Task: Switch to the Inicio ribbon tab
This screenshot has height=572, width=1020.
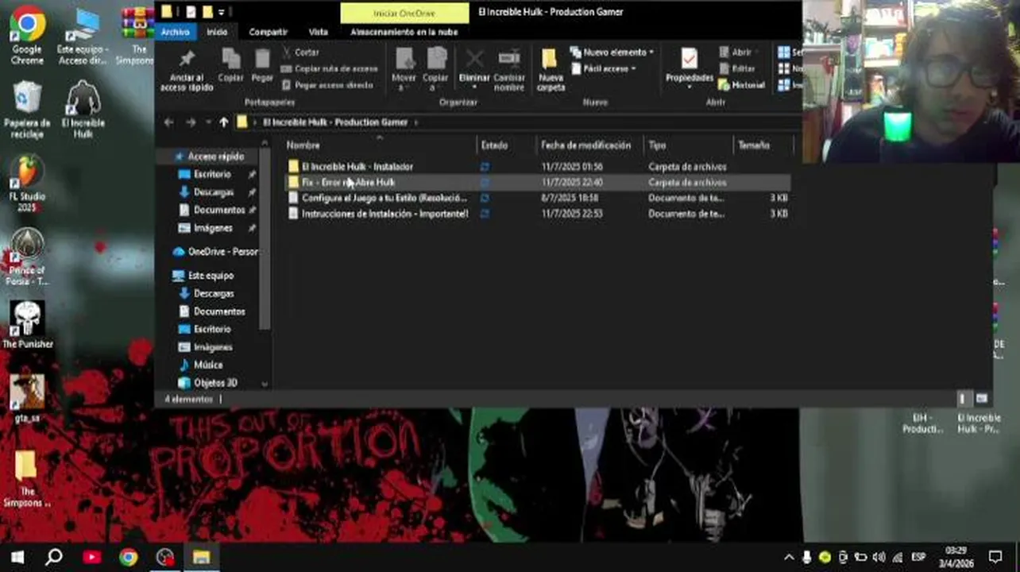Action: pos(217,32)
